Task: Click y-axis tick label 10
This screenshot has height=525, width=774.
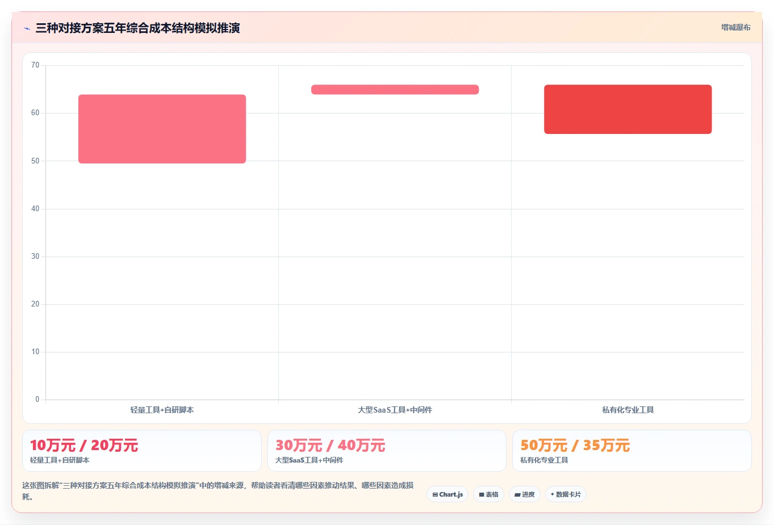Action: (x=35, y=352)
